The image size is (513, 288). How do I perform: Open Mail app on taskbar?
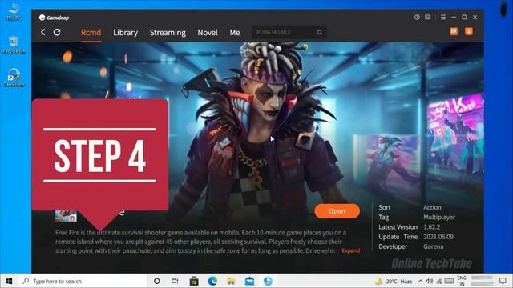(249, 281)
